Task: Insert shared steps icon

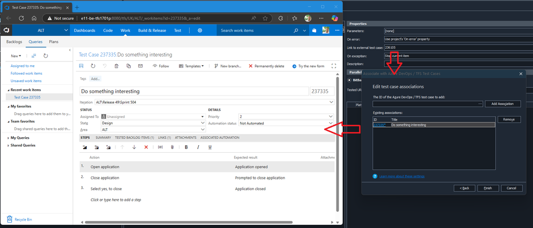Action: tap(97, 147)
